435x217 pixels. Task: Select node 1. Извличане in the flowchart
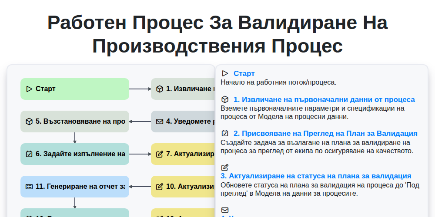click(183, 89)
